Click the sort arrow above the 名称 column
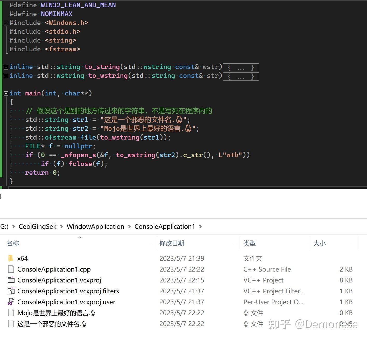The width and height of the screenshot is (367, 339). [80, 237]
